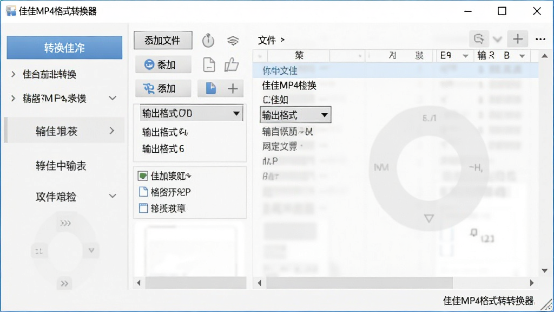Click the plus button beside the ellipsis menu
This screenshot has height=312, width=554.
point(518,39)
